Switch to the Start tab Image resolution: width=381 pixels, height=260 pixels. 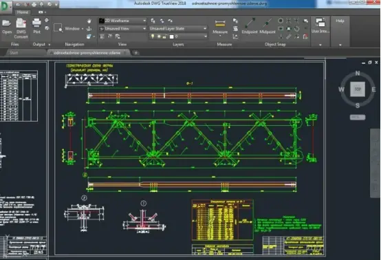[x=14, y=53]
